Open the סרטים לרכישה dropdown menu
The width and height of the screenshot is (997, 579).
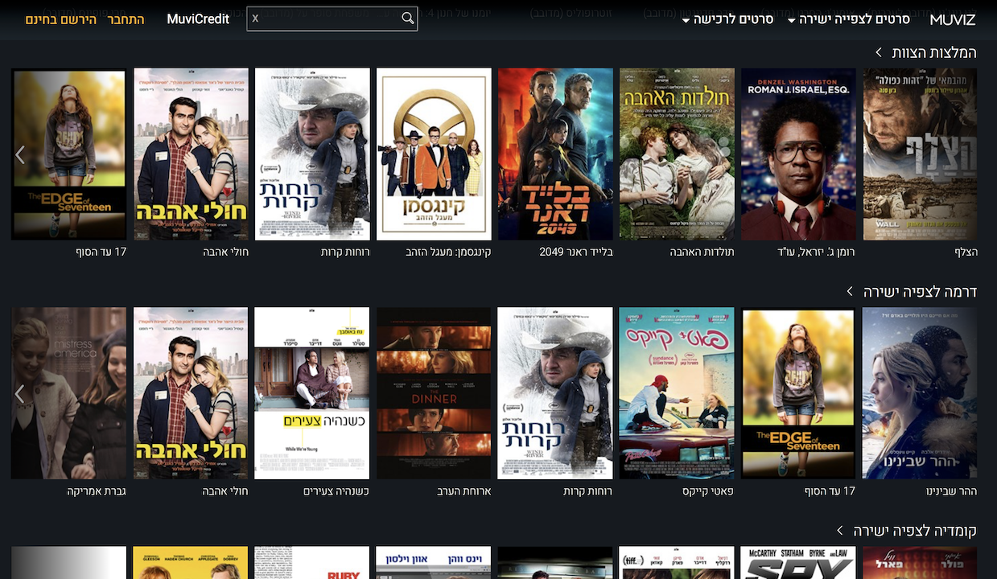(x=727, y=18)
